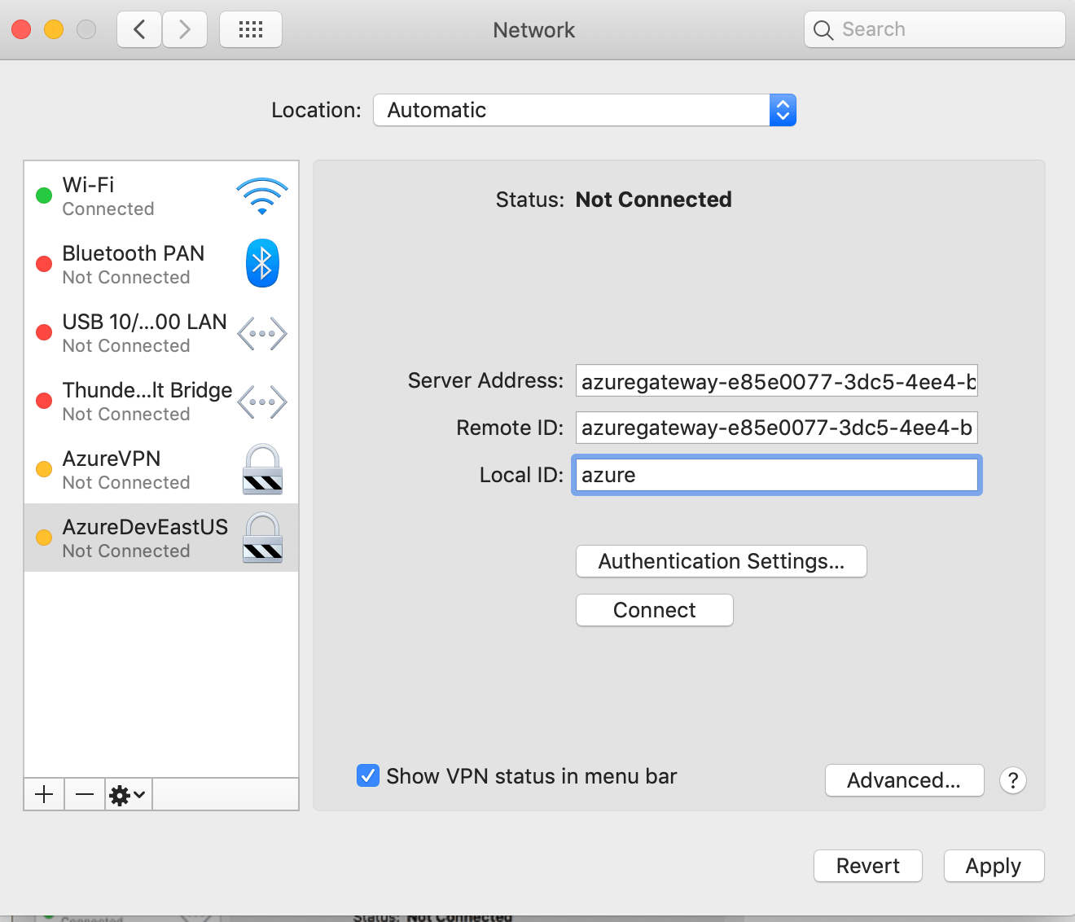This screenshot has height=922, width=1075.
Task: Open the Location dropdown
Action: tap(585, 110)
